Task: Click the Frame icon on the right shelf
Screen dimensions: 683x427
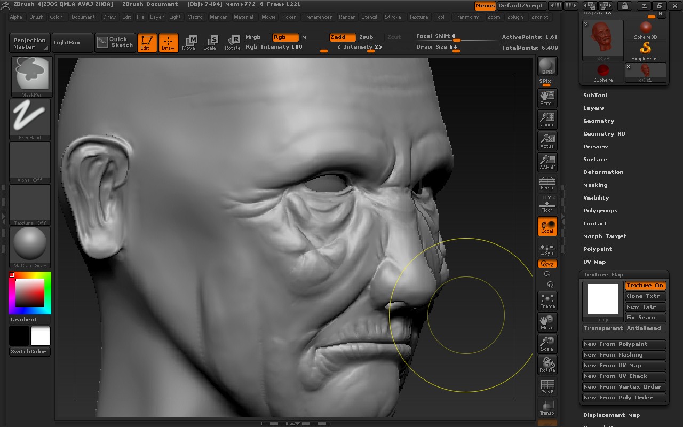Action: (546, 301)
